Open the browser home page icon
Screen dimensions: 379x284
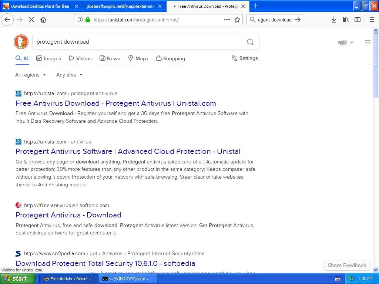43,20
